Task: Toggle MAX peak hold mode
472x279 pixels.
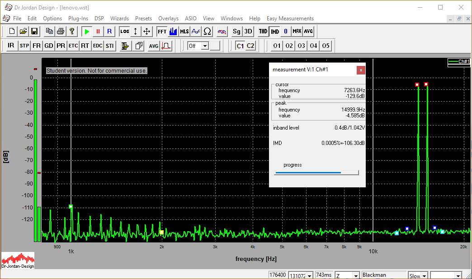Action: [x=297, y=31]
